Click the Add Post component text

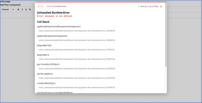click(x=10, y=5)
